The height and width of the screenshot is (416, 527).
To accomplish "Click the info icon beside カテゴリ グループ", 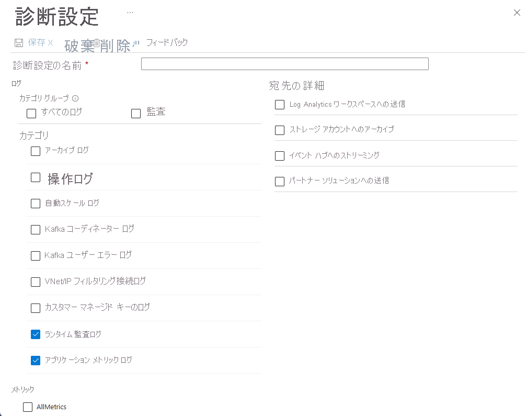I will click(75, 98).
